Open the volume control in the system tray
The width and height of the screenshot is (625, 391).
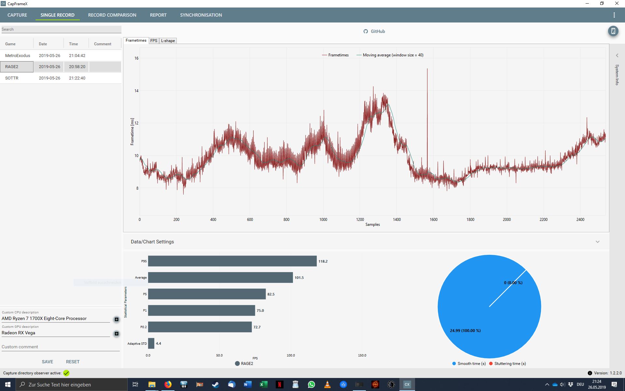coord(562,384)
